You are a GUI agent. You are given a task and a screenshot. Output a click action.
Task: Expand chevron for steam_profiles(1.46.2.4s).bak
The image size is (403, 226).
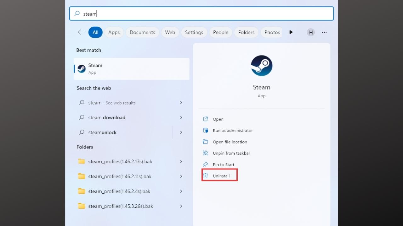click(x=181, y=191)
